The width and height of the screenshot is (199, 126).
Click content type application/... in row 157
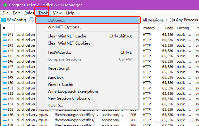[112, 120]
